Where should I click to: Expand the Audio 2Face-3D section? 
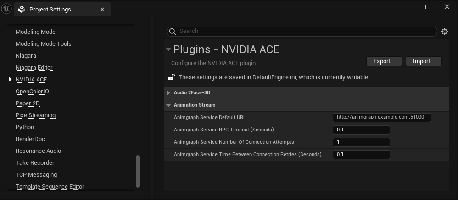point(169,93)
